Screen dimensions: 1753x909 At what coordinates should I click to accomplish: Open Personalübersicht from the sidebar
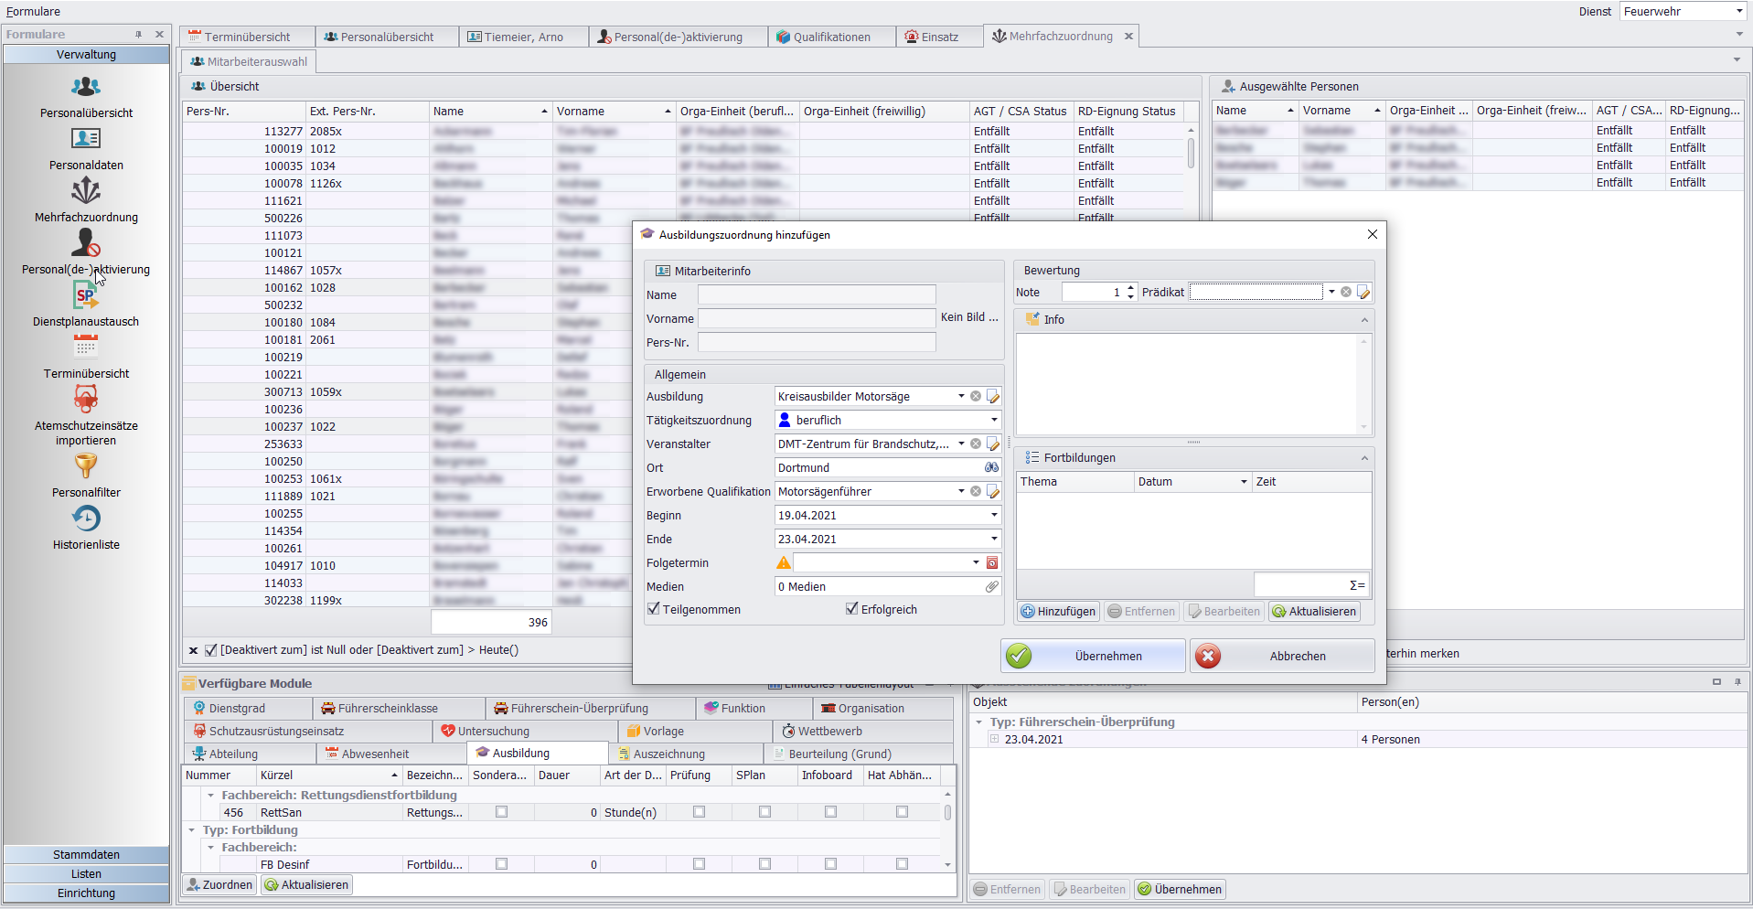point(86,88)
